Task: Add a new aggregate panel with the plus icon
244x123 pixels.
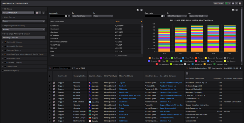Action: [141, 10]
